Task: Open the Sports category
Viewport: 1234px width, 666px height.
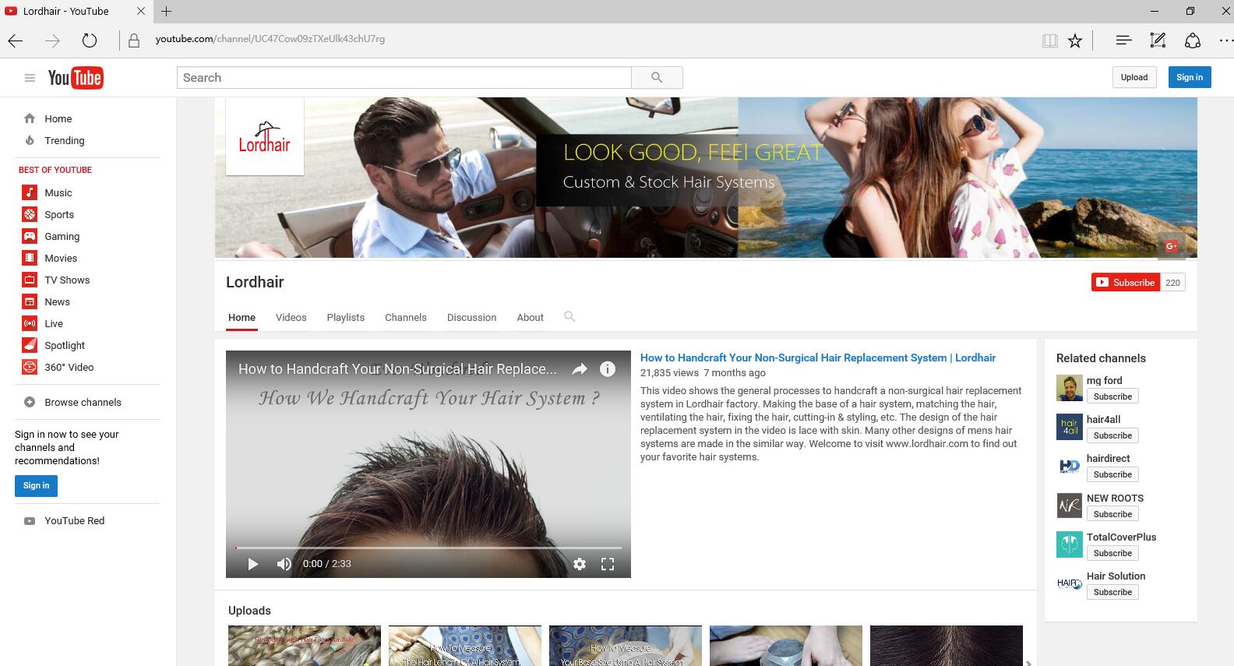Action: pyautogui.click(x=59, y=214)
